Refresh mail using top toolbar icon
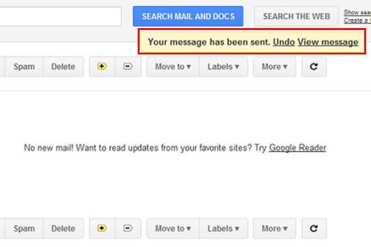Image resolution: width=371 pixels, height=247 pixels. pyautogui.click(x=314, y=67)
